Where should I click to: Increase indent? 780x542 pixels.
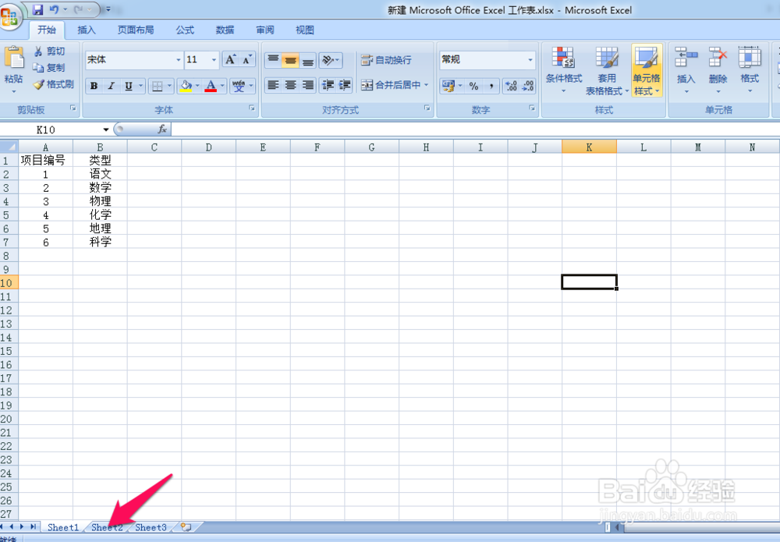pos(345,85)
